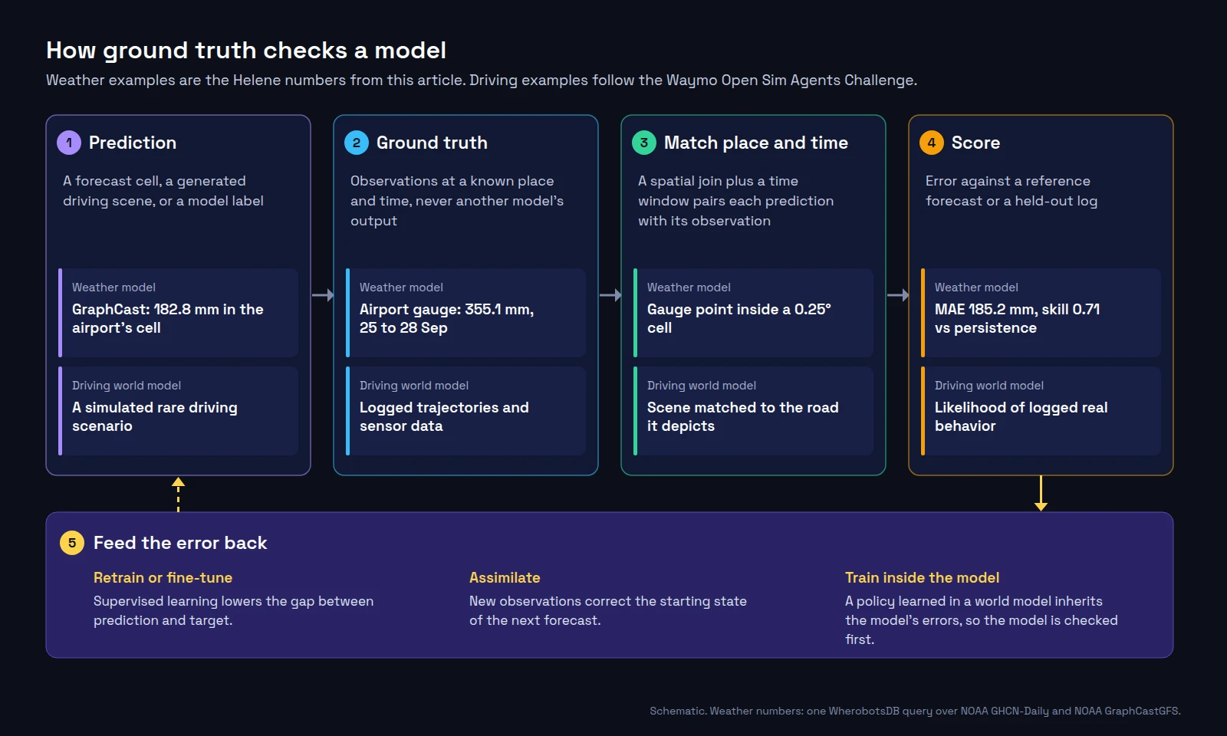
Task: Click 'MAE 185.2 mm, skill 0.71 vs persistence'
Action: [1017, 318]
